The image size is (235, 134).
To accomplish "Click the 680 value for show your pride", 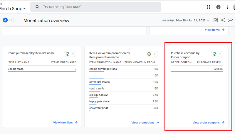I will (156, 108).
